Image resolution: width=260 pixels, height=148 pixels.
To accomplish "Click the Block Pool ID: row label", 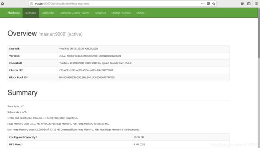I will pos(18,77).
